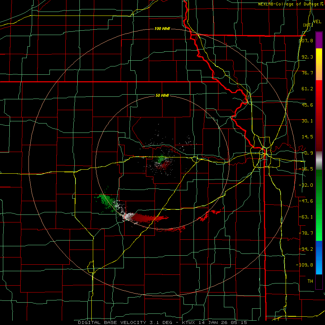This screenshot has width=325, height=325.
Task: Click the 107.8 velocity scale value
Action: 306,40
